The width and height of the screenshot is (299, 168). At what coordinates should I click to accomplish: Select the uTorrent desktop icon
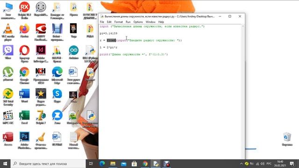8,74
